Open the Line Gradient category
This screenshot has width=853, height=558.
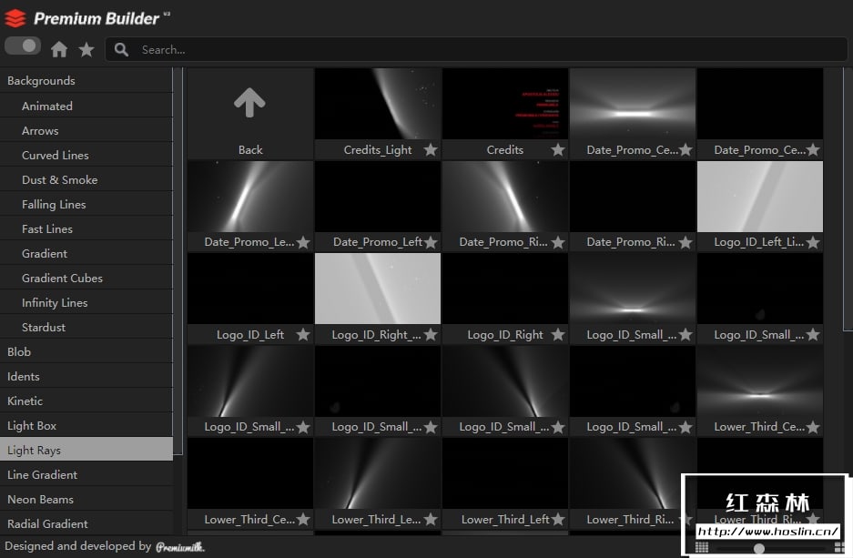click(x=86, y=474)
